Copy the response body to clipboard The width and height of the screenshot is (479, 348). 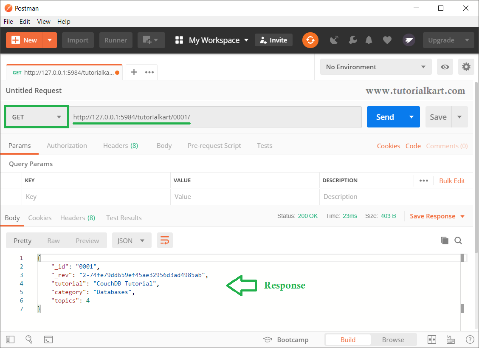445,240
